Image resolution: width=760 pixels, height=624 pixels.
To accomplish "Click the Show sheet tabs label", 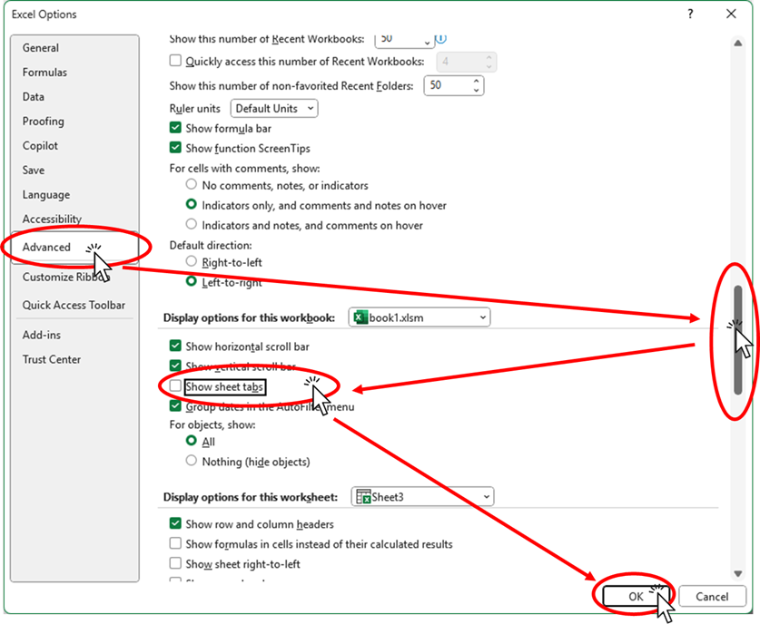I will tap(224, 386).
